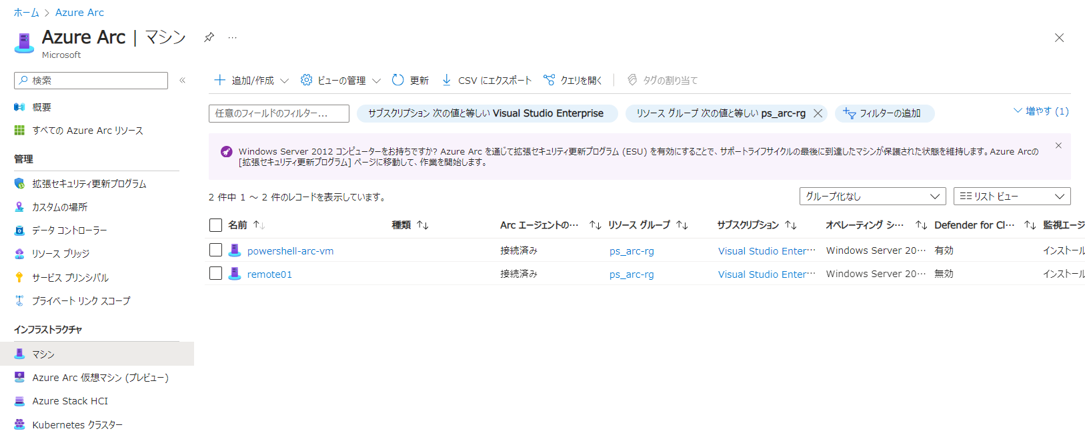
Task: Open the サブスクリプション Visual Studio Enterprise filter
Action: click(487, 114)
